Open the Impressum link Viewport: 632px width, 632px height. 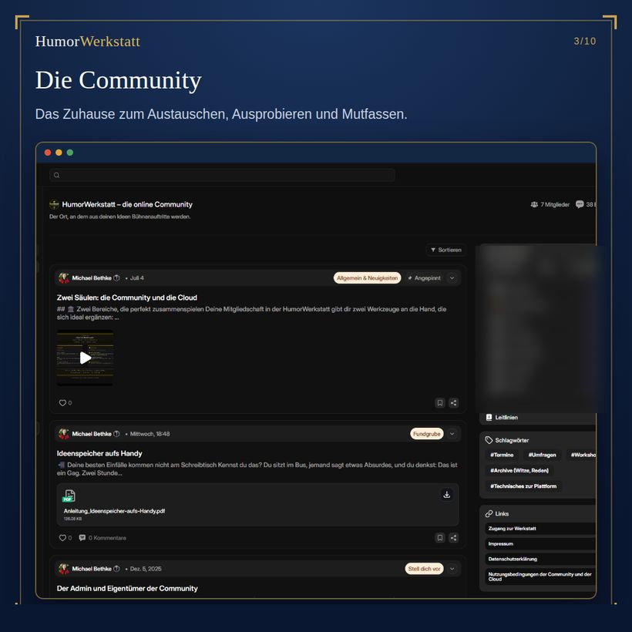pyautogui.click(x=540, y=543)
